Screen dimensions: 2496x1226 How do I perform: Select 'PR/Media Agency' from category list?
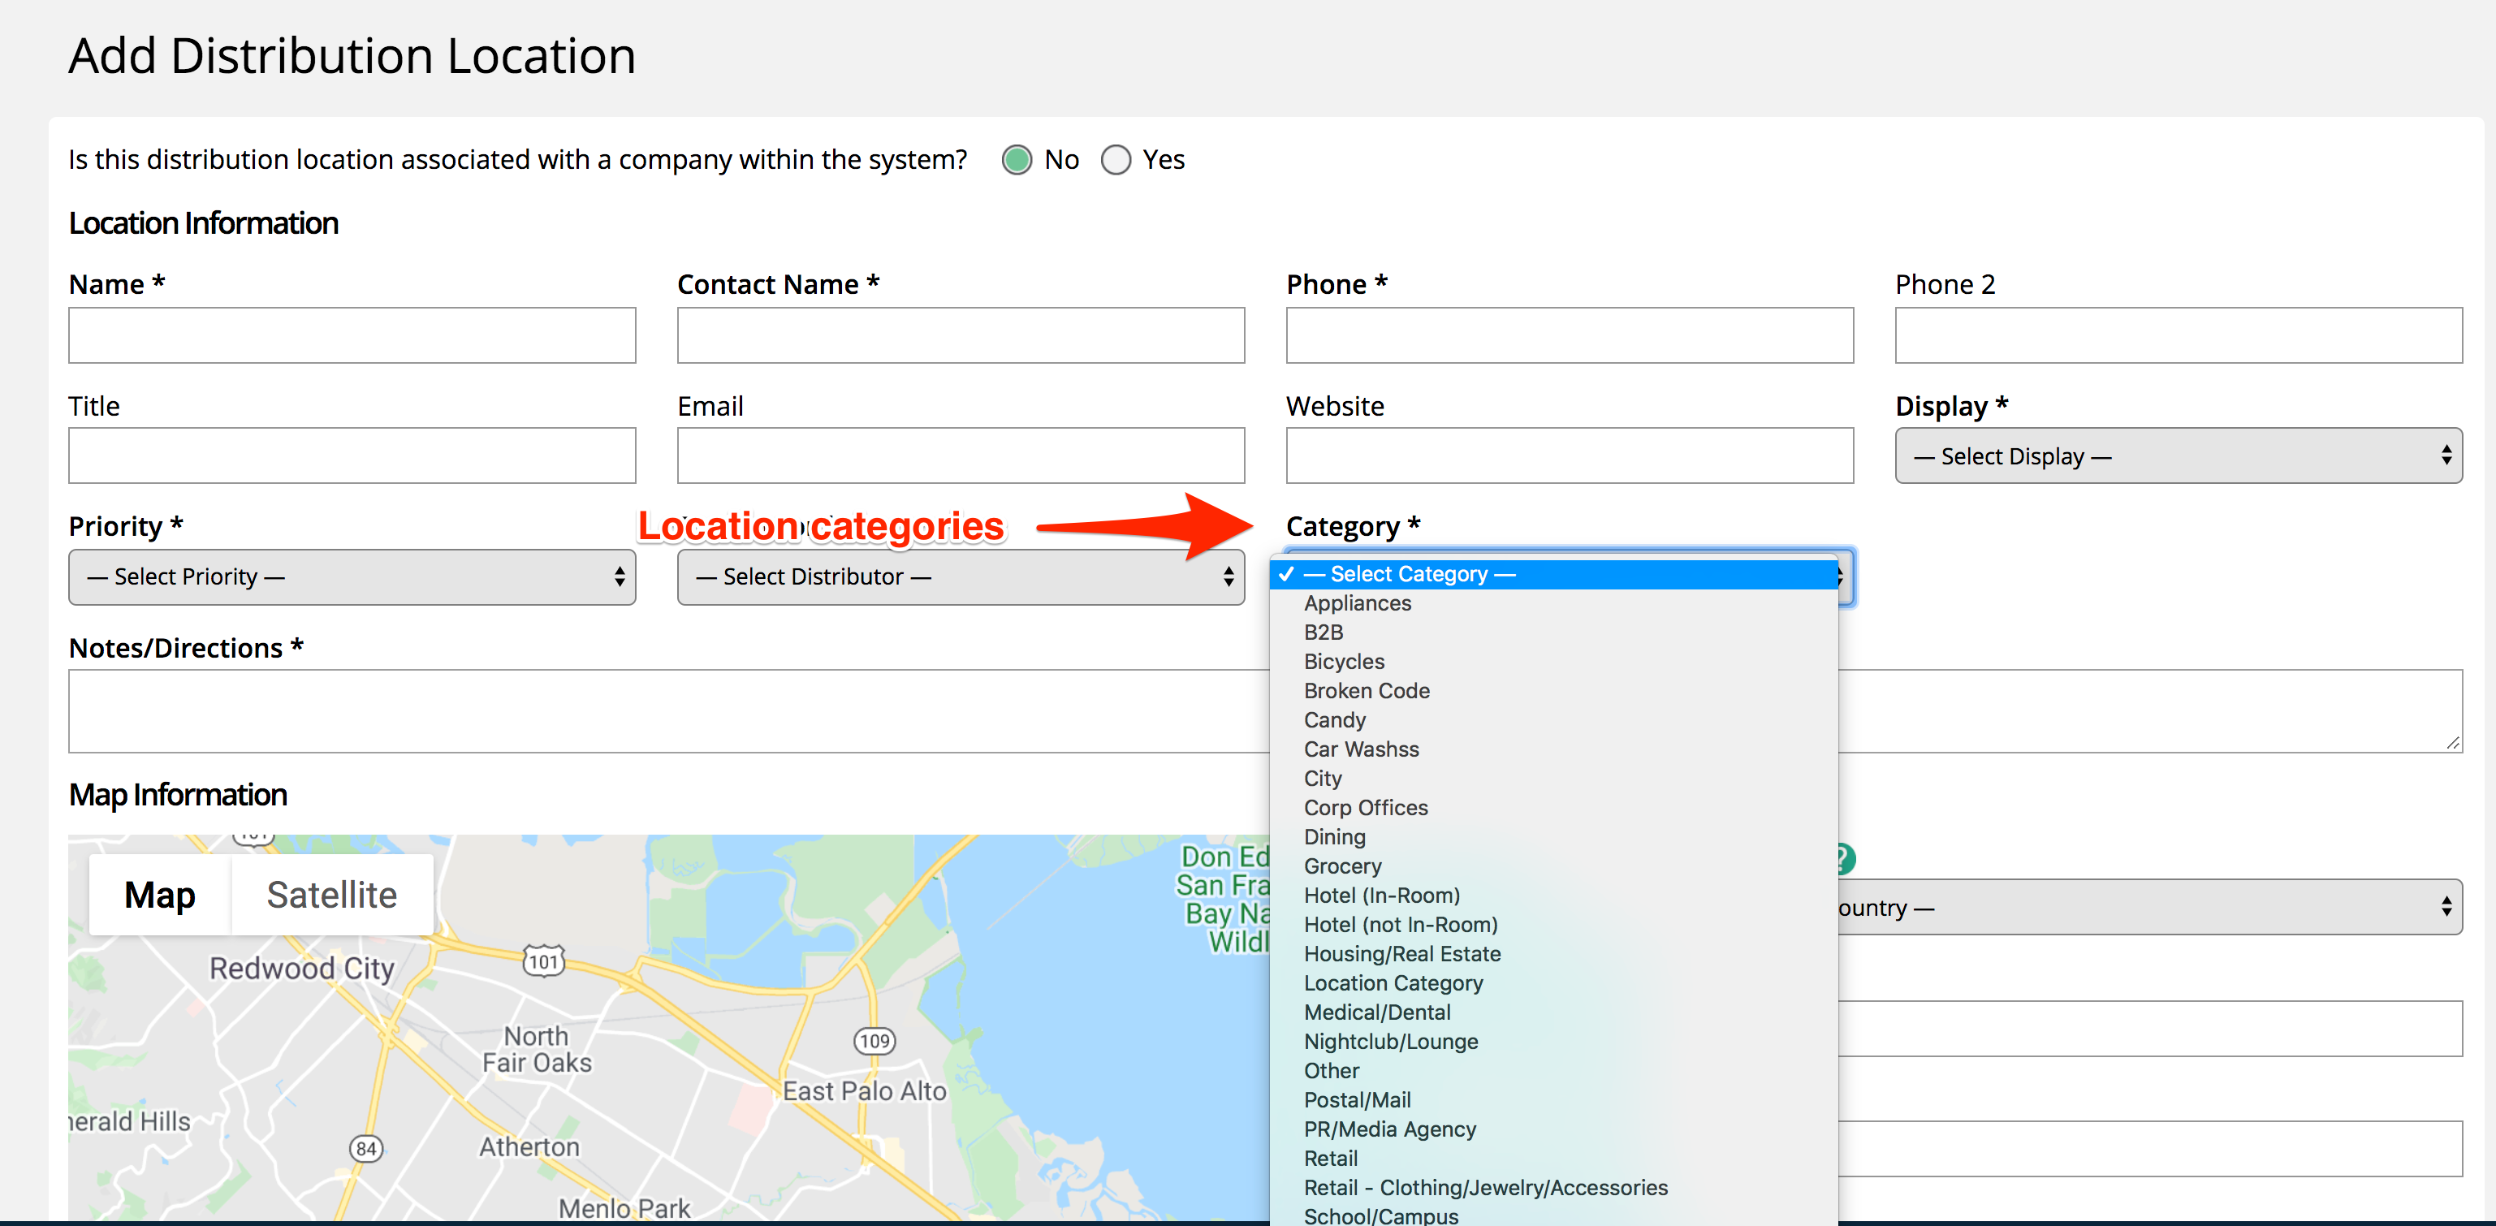pos(1388,1129)
